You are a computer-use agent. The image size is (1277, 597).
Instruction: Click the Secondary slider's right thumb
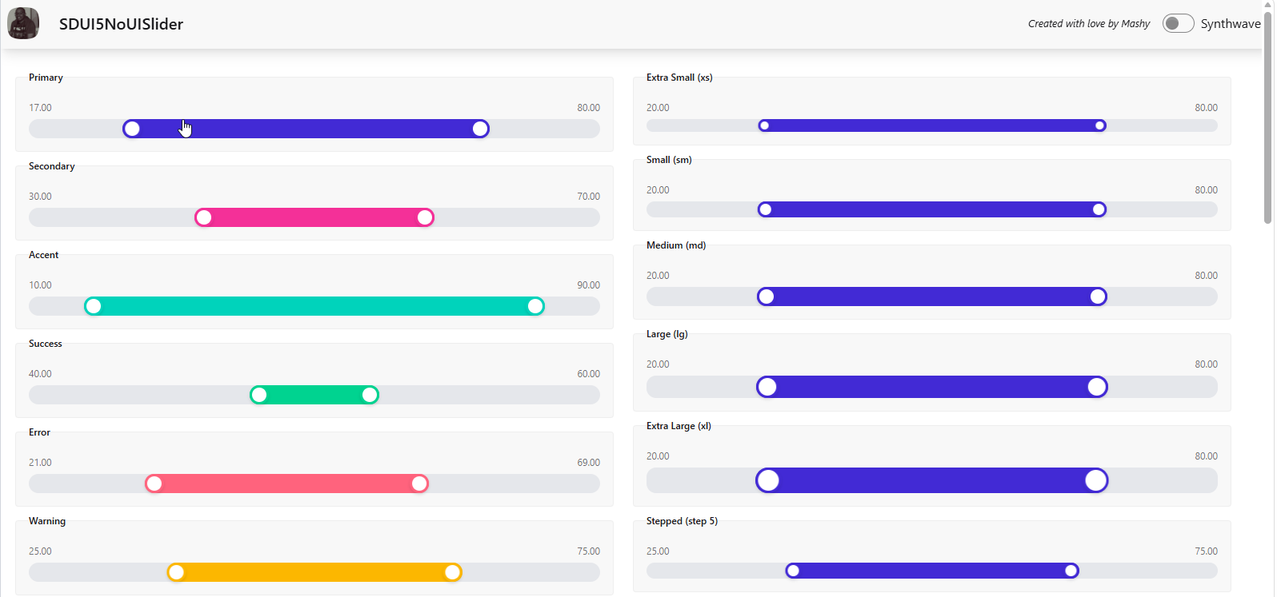point(425,217)
